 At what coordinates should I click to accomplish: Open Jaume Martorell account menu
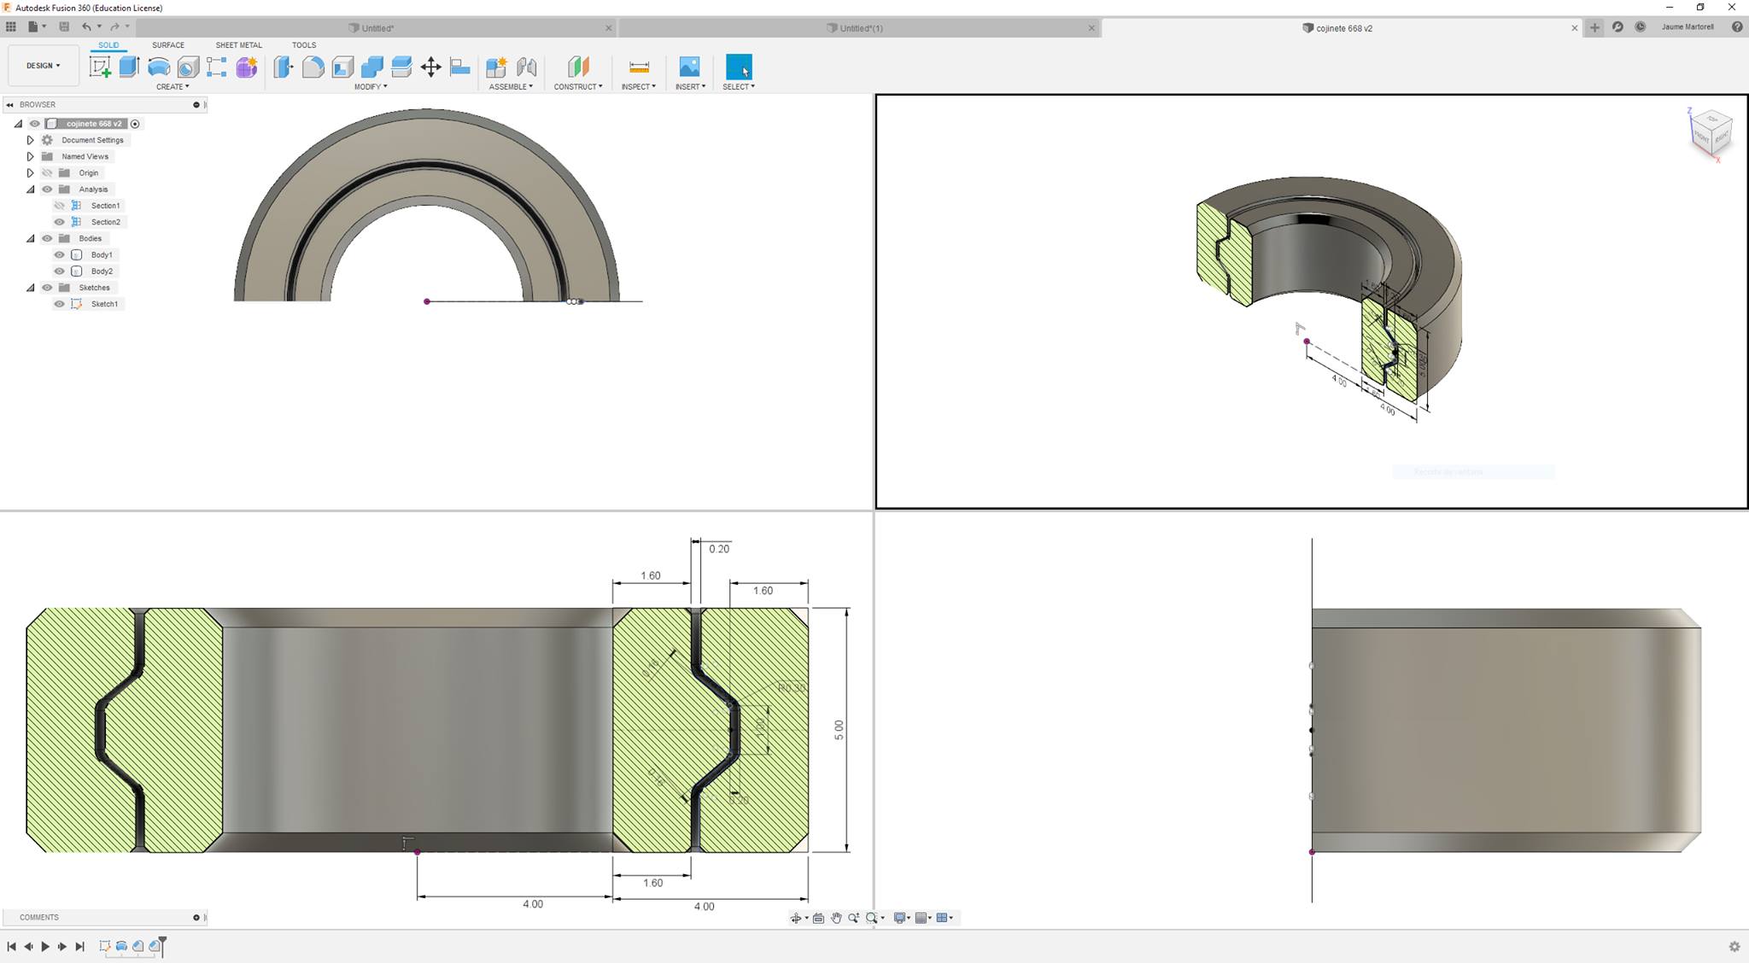(1688, 27)
